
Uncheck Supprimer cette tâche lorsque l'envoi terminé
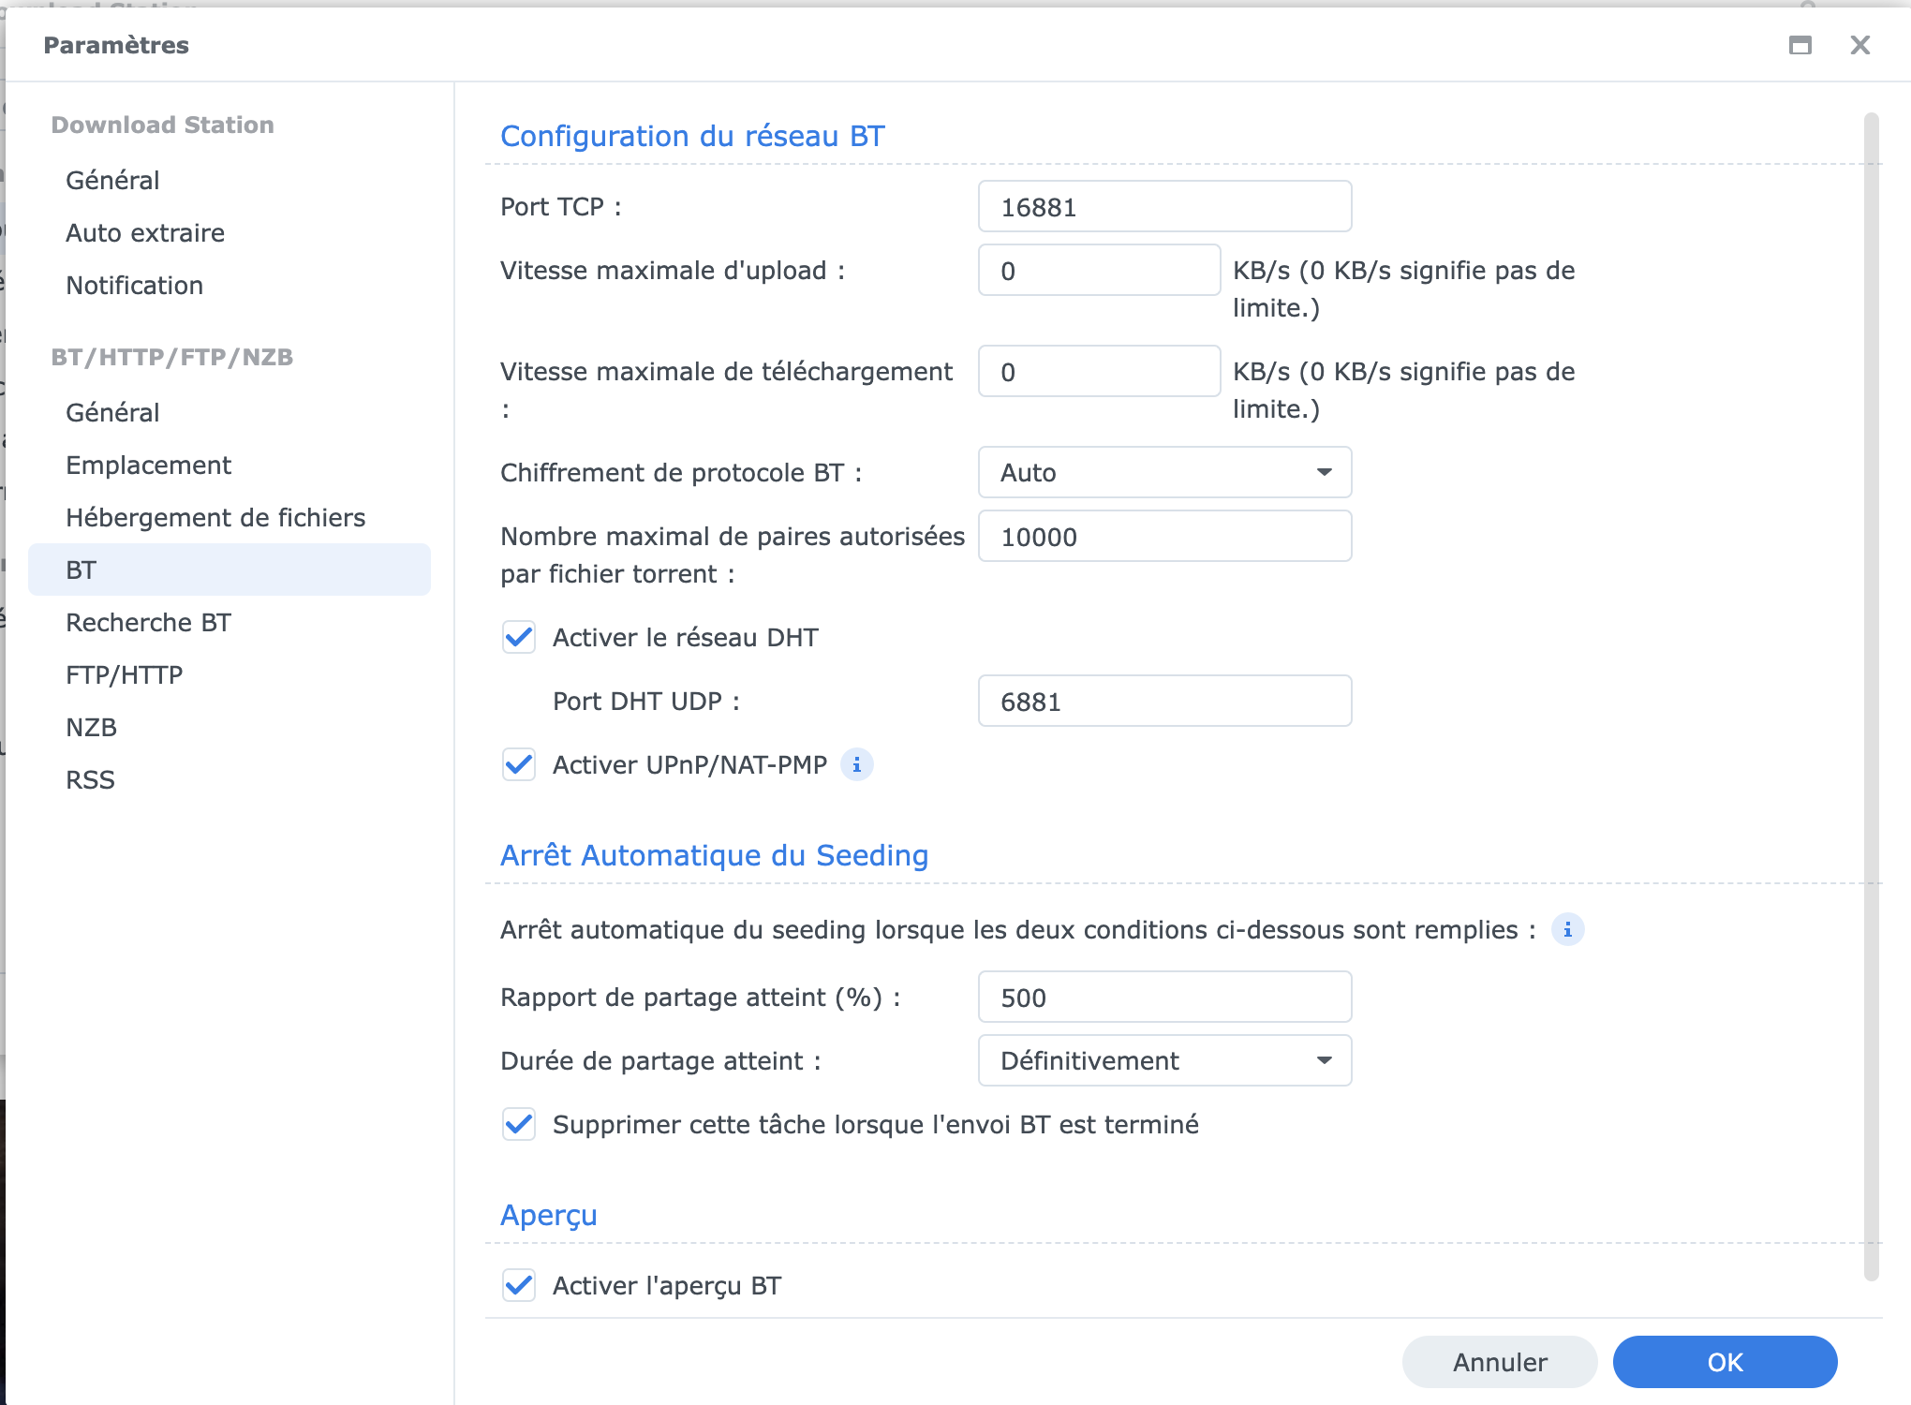coord(519,1125)
